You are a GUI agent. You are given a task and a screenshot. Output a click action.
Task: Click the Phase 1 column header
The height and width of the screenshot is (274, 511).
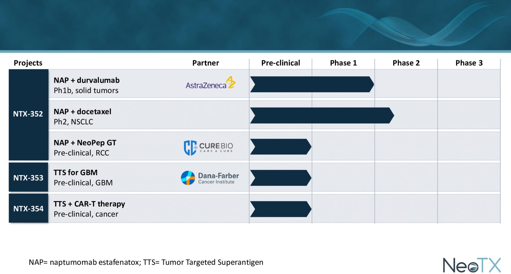343,63
